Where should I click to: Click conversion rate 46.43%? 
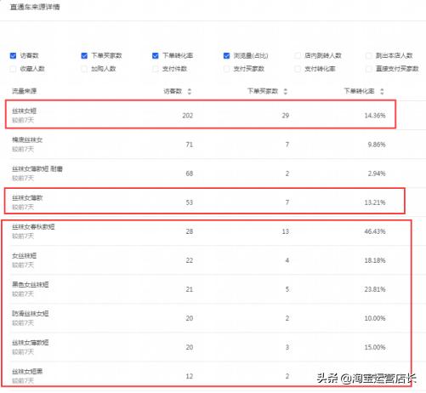[x=375, y=231]
